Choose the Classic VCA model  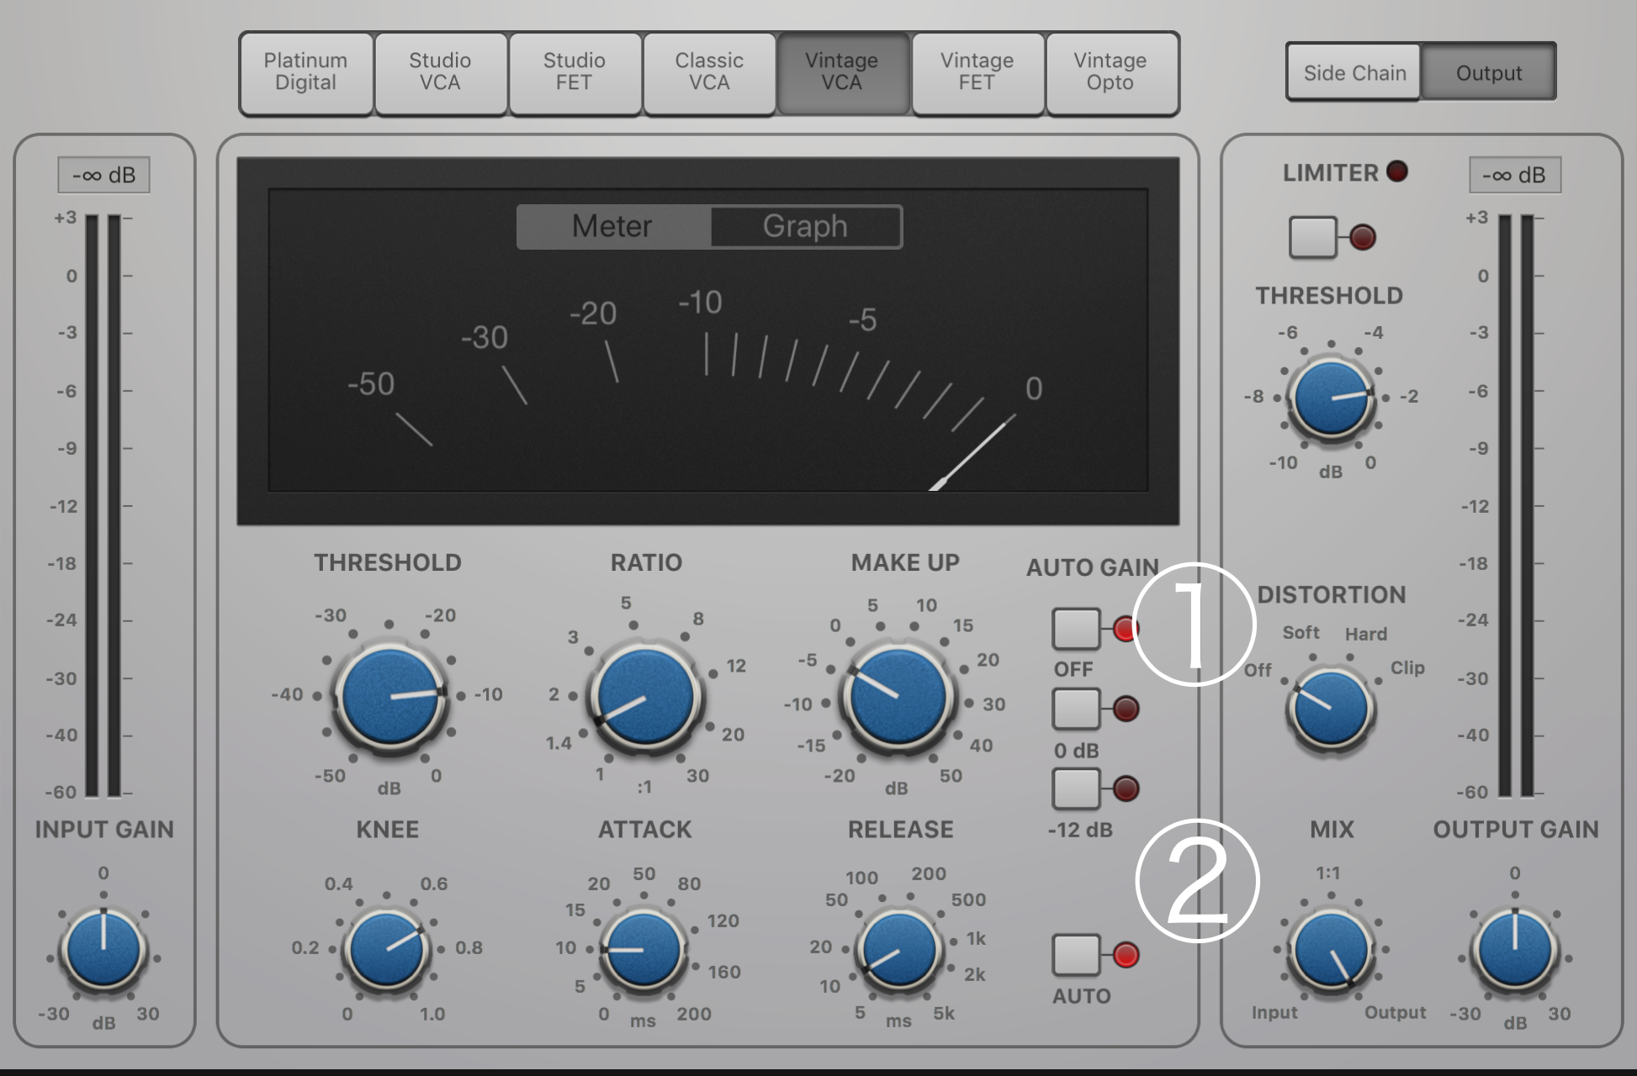pyautogui.click(x=709, y=72)
